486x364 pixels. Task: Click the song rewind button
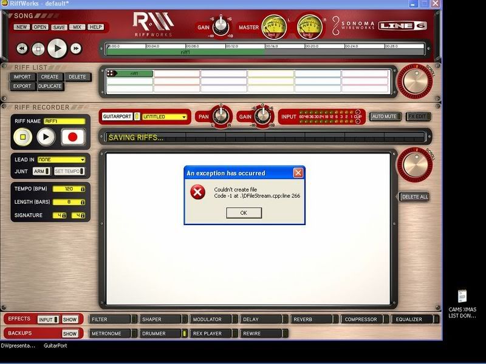22,48
